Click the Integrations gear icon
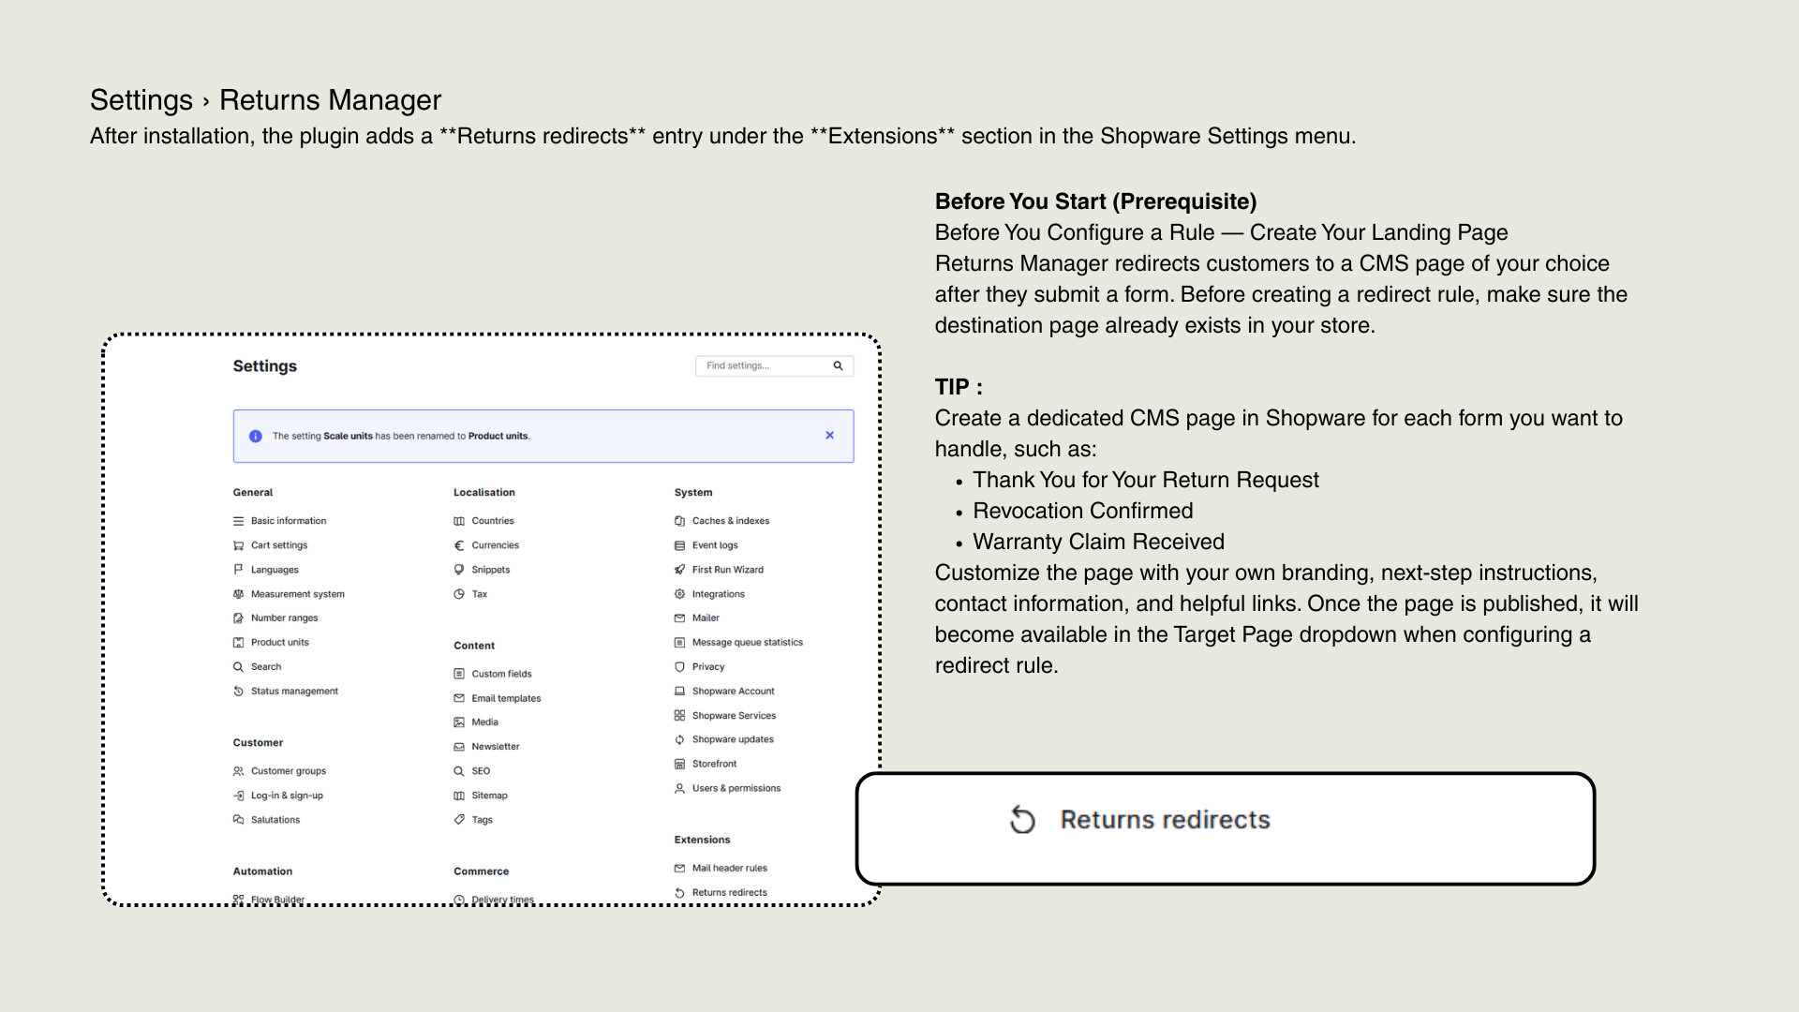Screen dimensions: 1799x1012 click(x=679, y=594)
